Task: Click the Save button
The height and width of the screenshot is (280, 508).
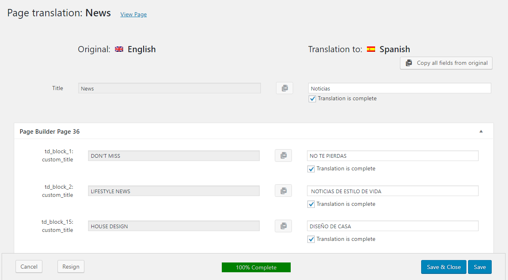Action: point(480,267)
